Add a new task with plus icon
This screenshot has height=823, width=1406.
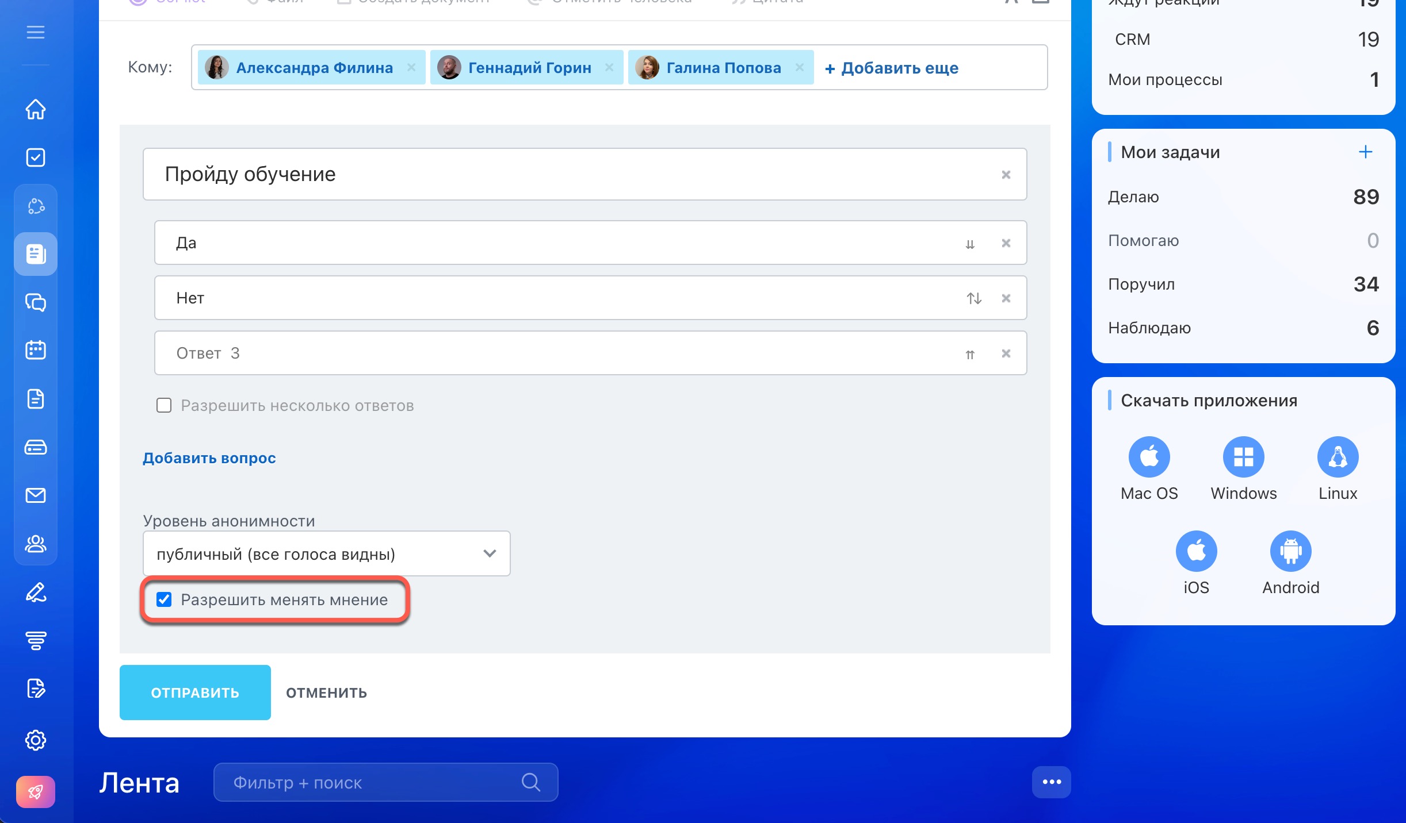(x=1366, y=152)
